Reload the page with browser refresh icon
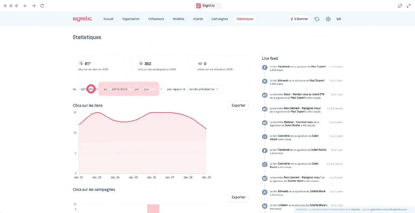This screenshot has height=213, width=415. 42,6
